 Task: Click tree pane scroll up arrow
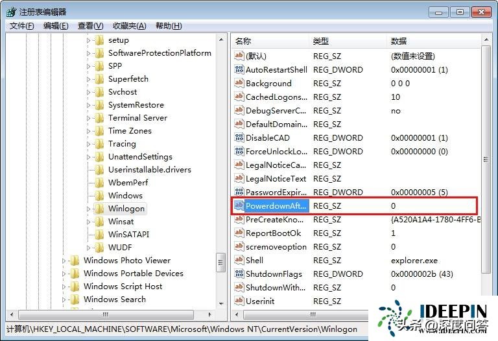pyautogui.click(x=221, y=40)
